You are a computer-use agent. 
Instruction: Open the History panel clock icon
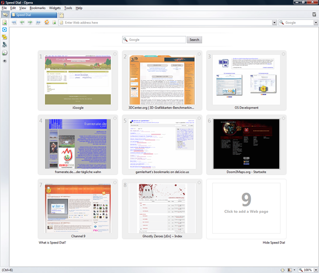[5, 52]
